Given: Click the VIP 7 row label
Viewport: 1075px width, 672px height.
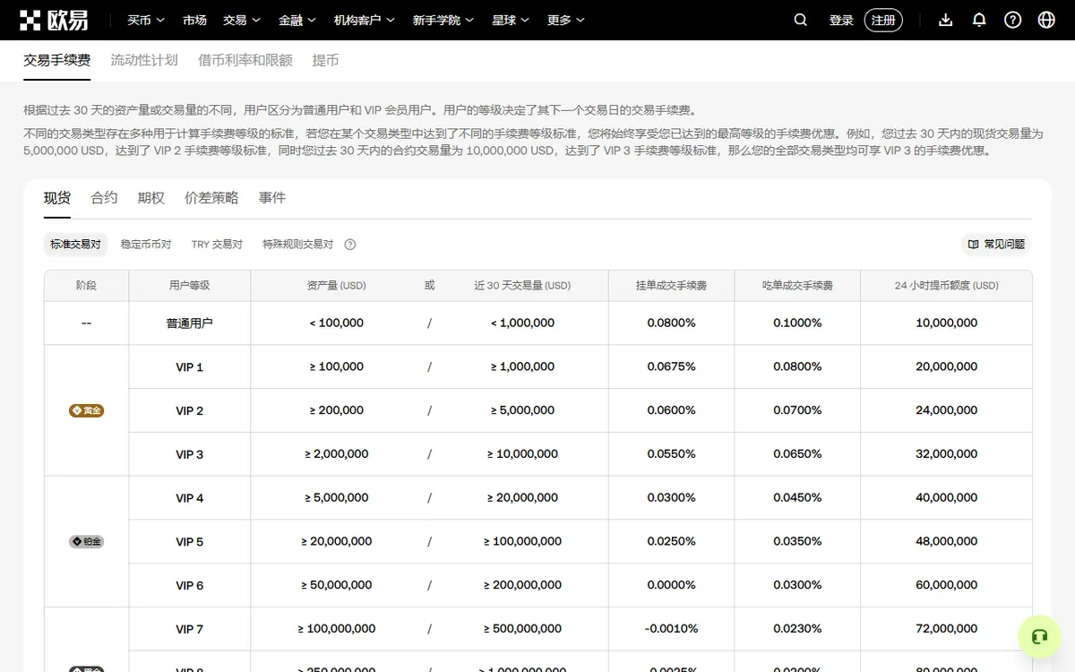Looking at the screenshot, I should (x=190, y=630).
